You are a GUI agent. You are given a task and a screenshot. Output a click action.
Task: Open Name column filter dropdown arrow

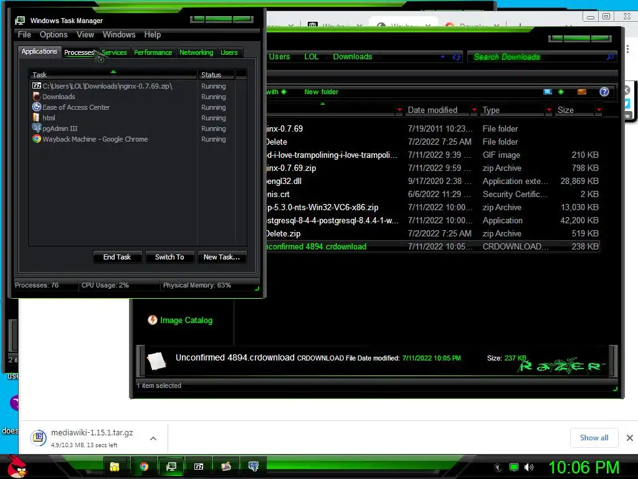(x=399, y=110)
